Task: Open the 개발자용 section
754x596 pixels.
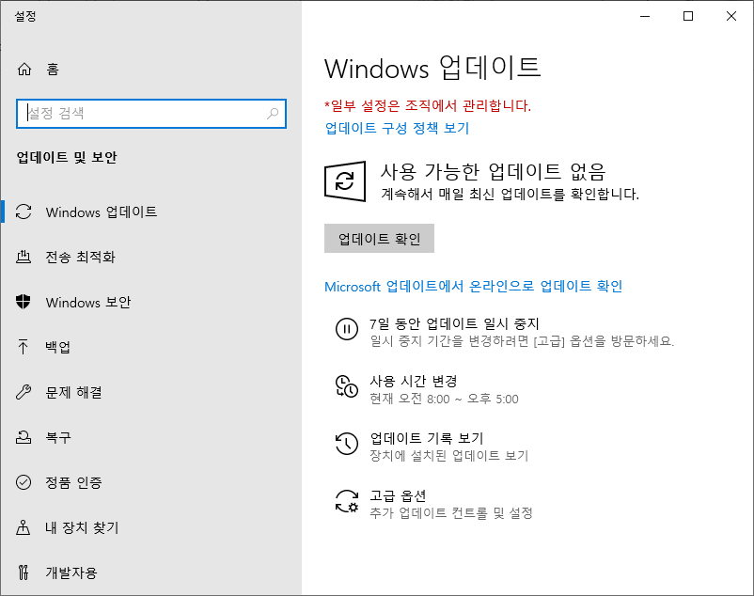Action: [x=71, y=572]
